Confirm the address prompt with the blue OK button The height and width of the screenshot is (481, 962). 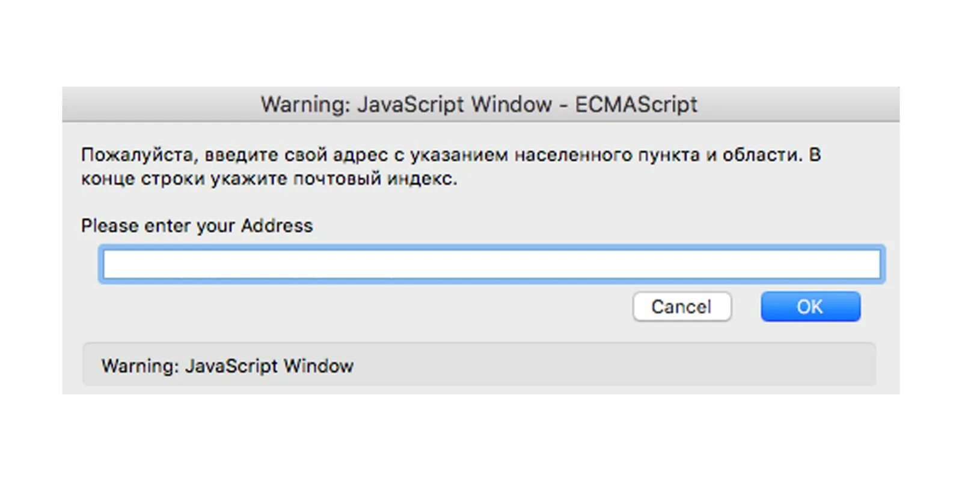[810, 307]
